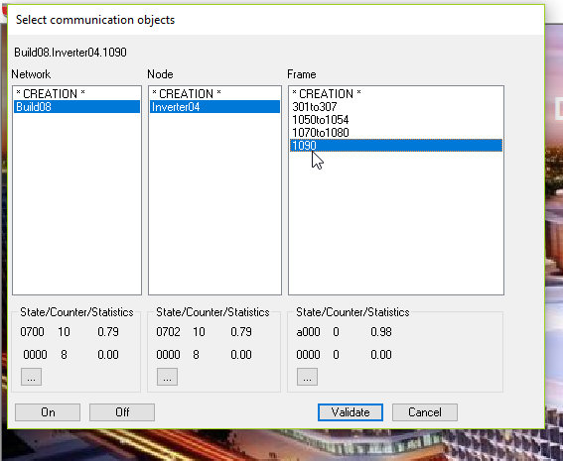The width and height of the screenshot is (563, 461).
Task: Choose * CREATION * in the Network list
Action: tap(76, 94)
